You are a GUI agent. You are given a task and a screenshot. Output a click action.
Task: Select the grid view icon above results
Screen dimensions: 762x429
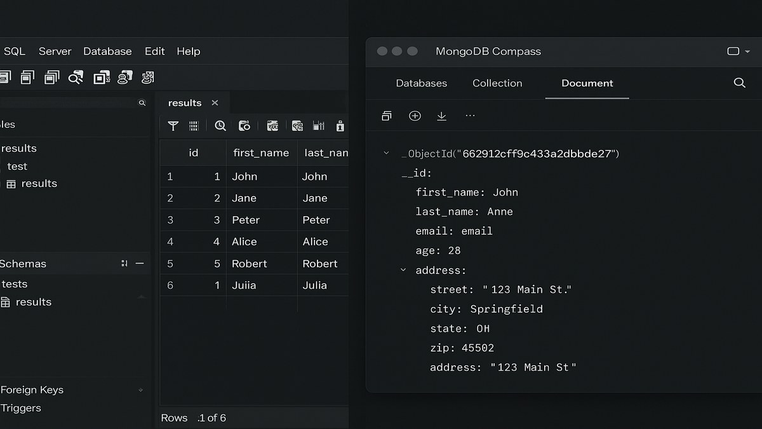[x=194, y=126]
